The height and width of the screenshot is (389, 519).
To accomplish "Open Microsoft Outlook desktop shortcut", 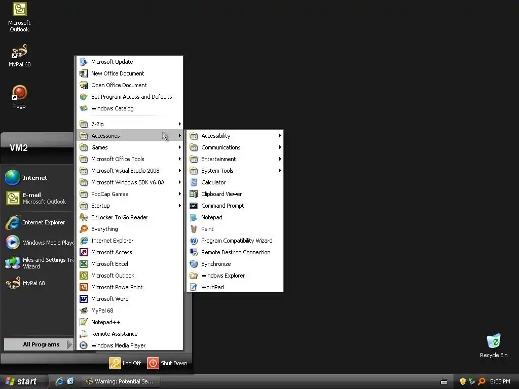I will click(x=19, y=17).
